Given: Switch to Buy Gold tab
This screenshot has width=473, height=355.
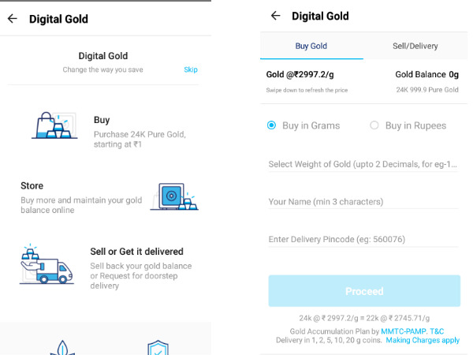Looking at the screenshot, I should (x=311, y=47).
